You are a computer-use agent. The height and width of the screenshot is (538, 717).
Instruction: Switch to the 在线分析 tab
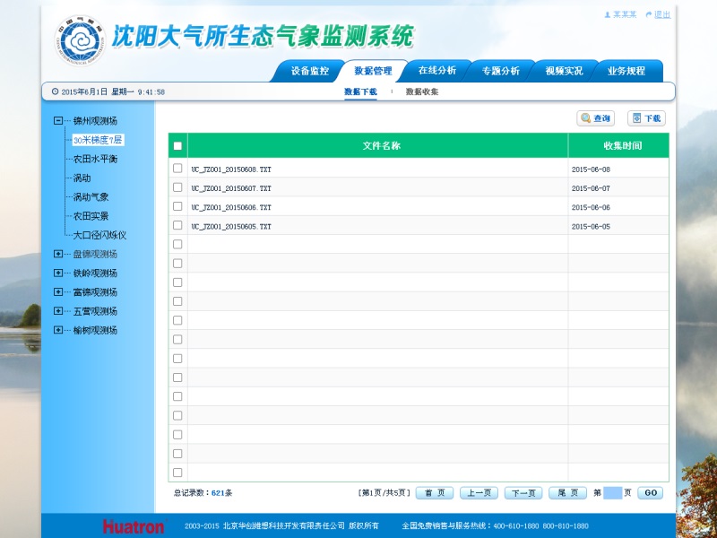436,71
